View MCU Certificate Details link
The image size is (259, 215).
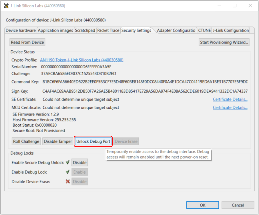(x=230, y=107)
